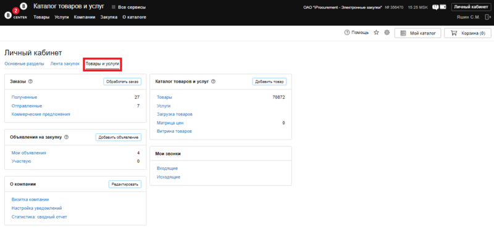Open Корзина (0) cart button
Viewport: 494px width, 229px height.
click(x=467, y=33)
